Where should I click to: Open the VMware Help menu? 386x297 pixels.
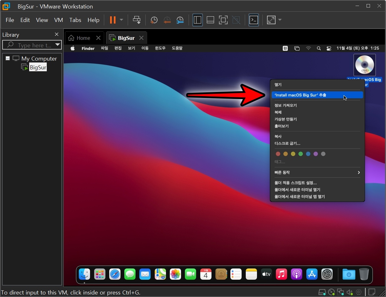tap(93, 20)
